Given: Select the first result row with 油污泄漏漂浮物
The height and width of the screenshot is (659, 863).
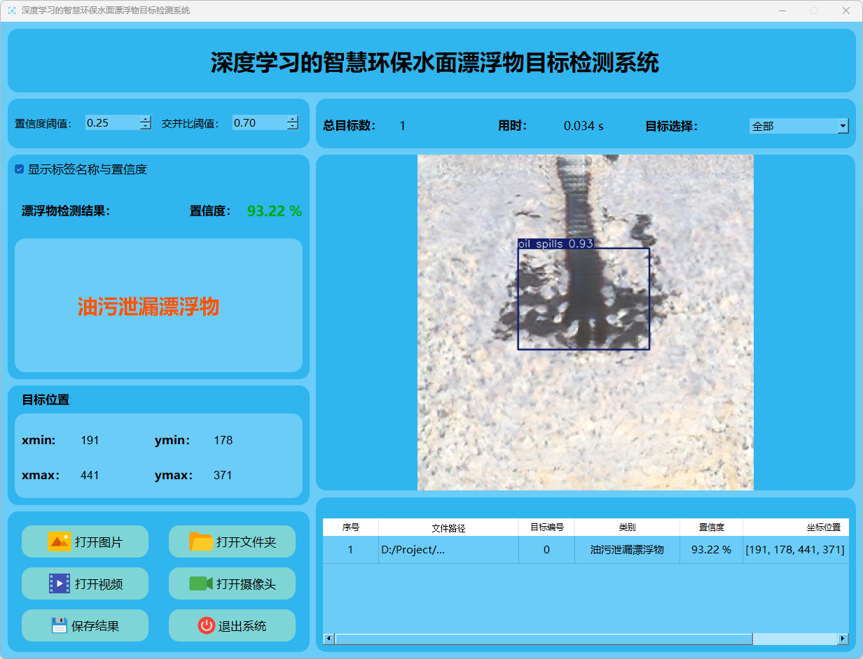Looking at the screenshot, I should [x=627, y=550].
